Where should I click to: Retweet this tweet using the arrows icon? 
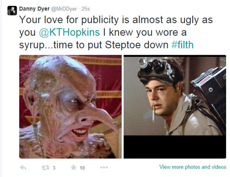point(45,168)
